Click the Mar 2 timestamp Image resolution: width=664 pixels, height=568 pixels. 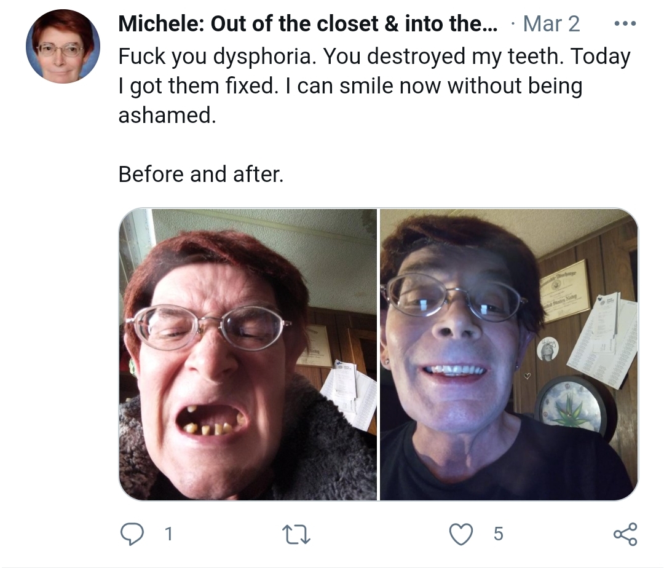551,24
